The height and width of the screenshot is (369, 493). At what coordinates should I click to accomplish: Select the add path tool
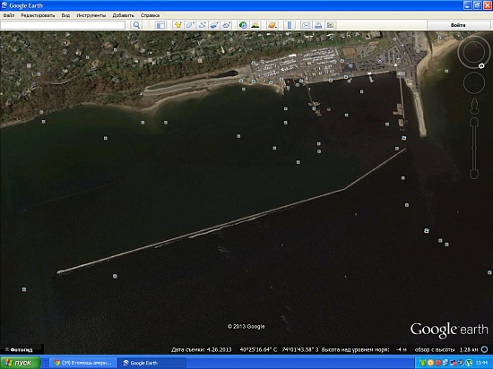pos(203,25)
